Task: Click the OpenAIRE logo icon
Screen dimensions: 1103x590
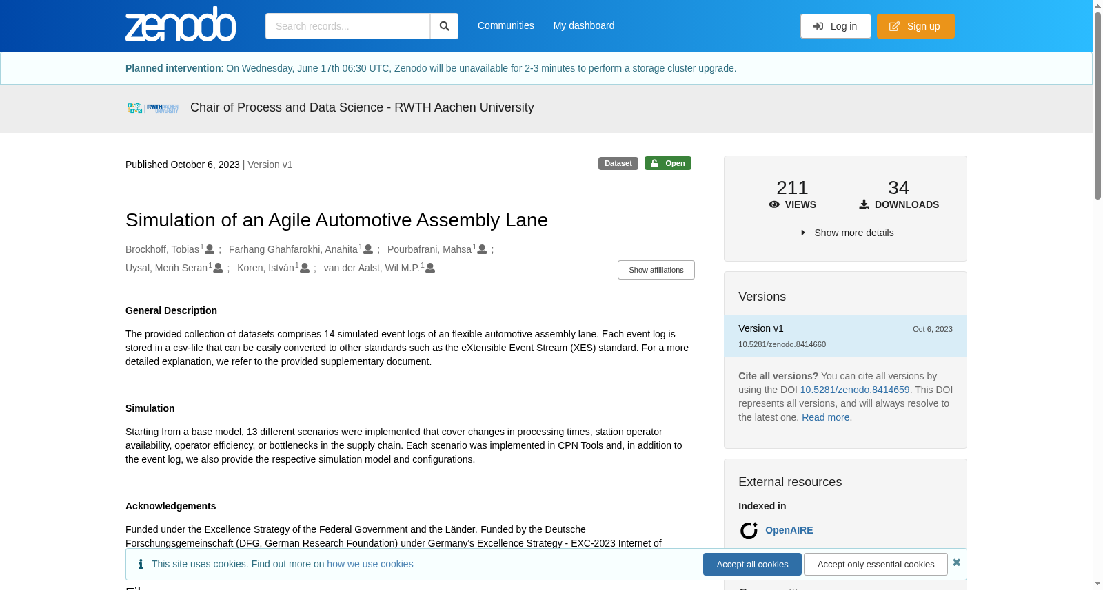Action: (749, 531)
